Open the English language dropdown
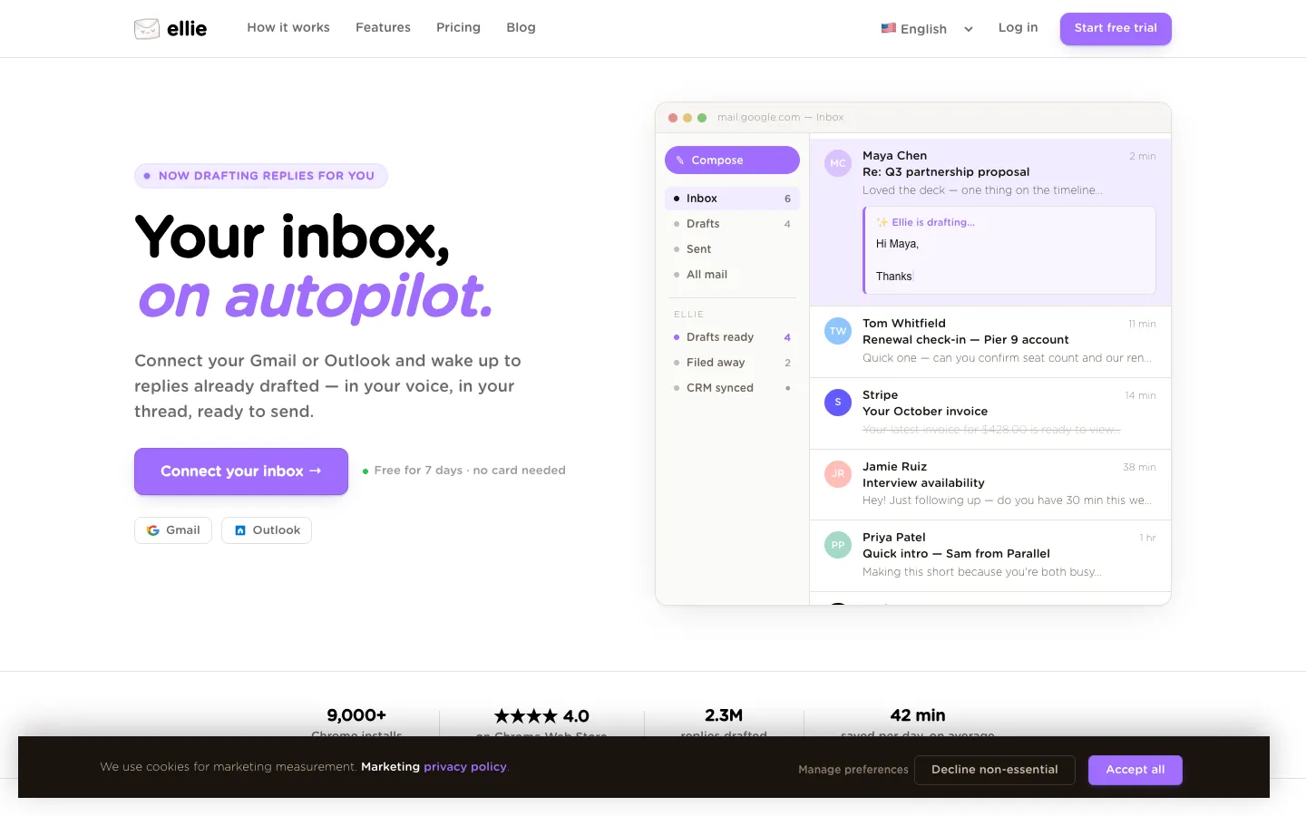The height and width of the screenshot is (816, 1306). 927,29
